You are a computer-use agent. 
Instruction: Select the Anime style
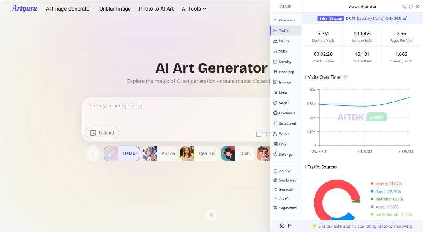[160, 153]
